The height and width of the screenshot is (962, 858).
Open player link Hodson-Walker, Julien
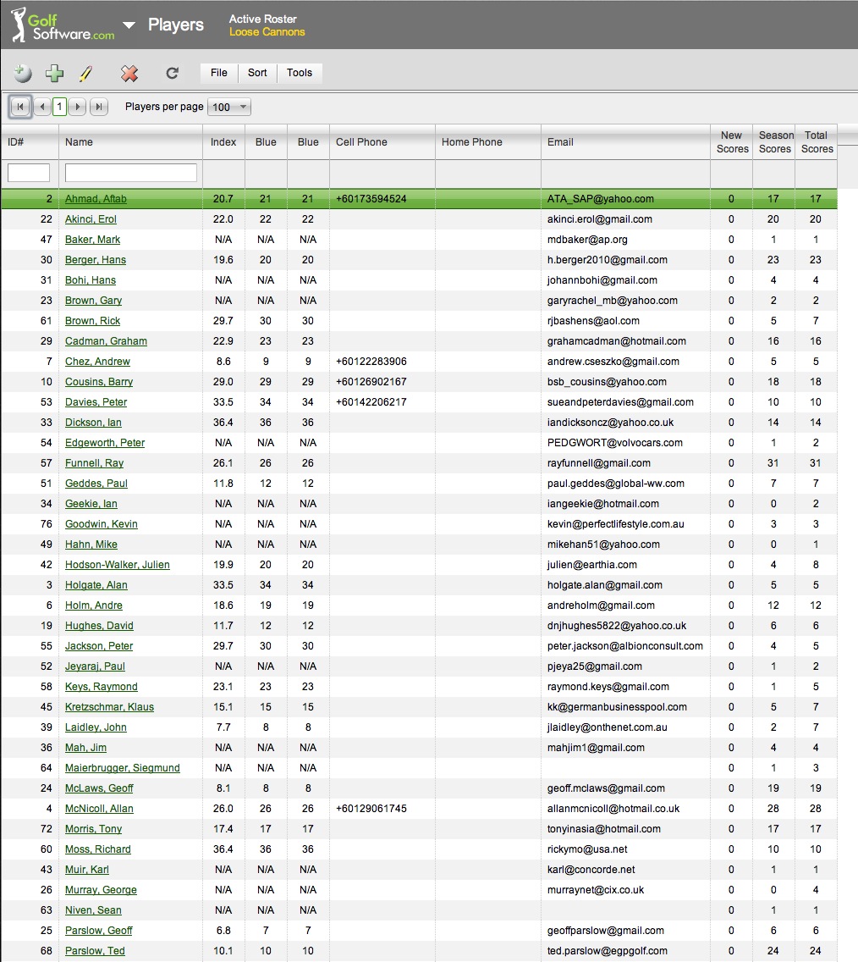[117, 565]
